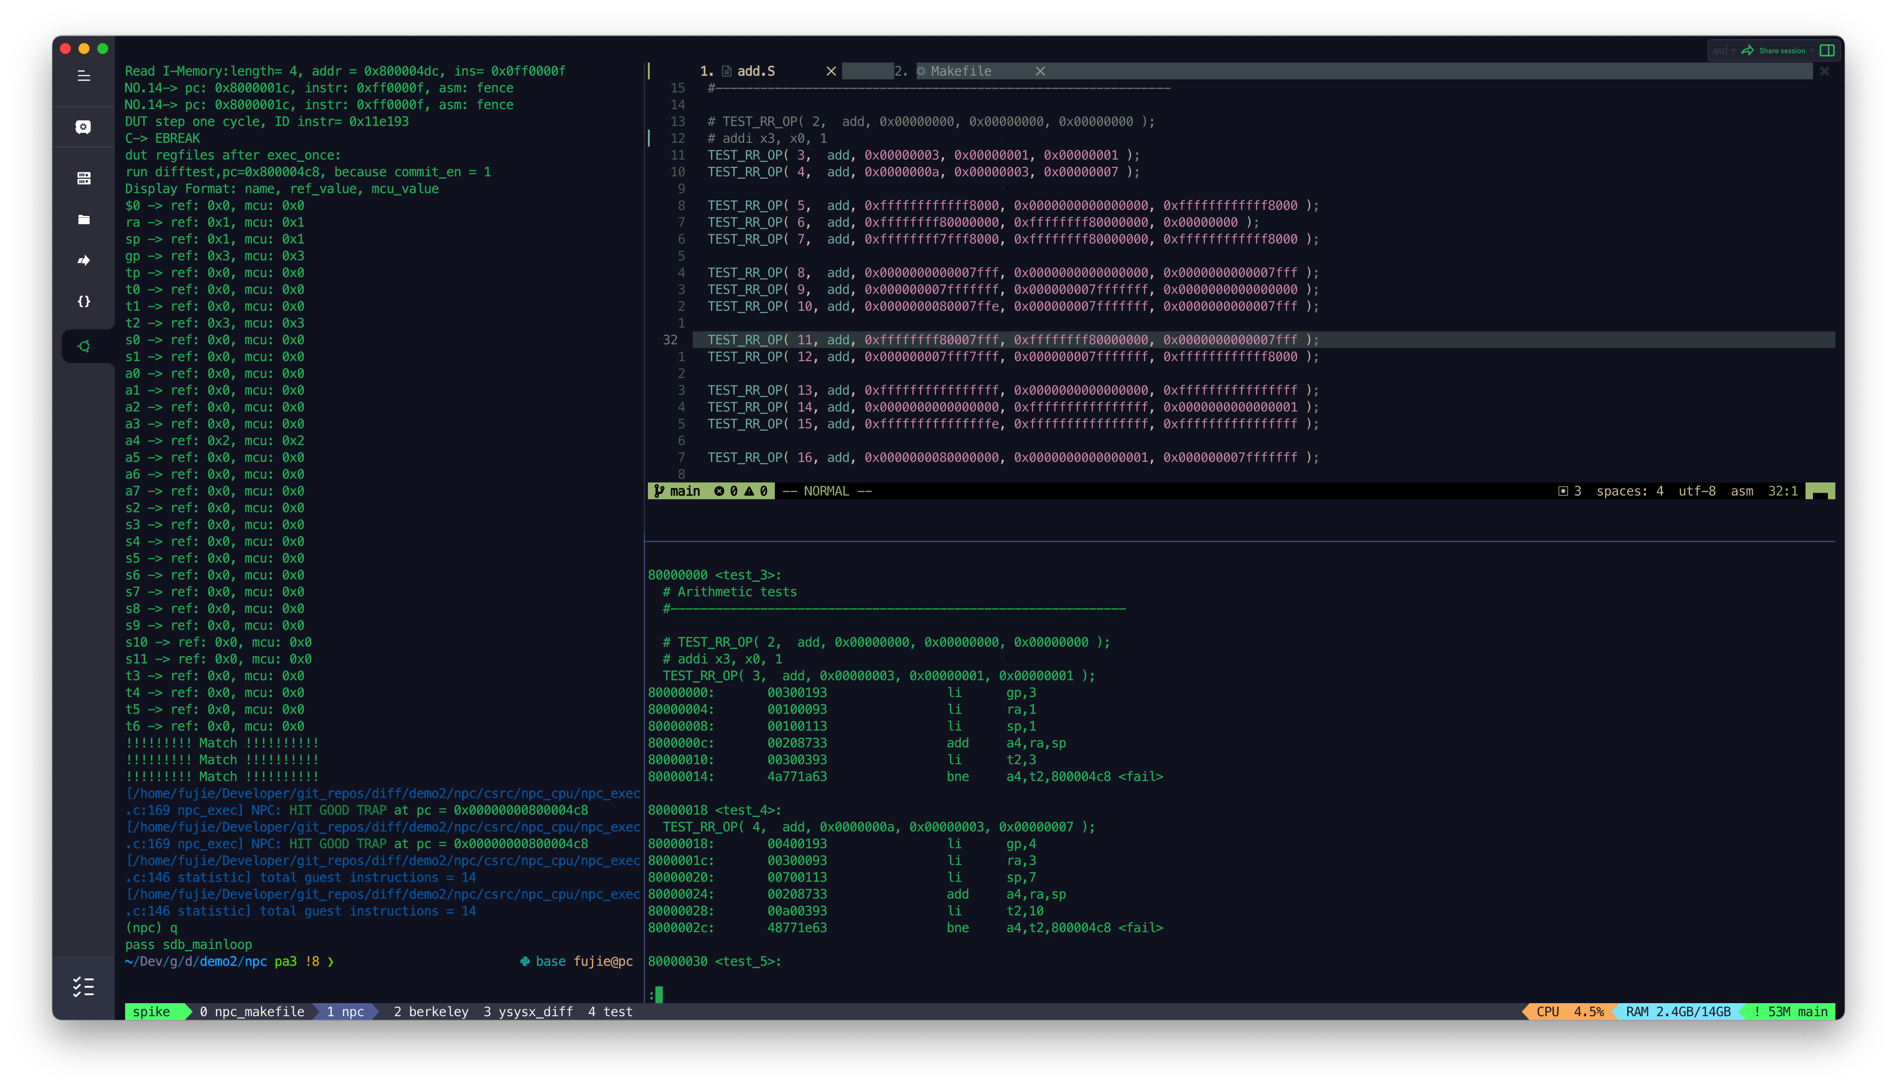Click the git branch icon in the statusline

(x=658, y=491)
